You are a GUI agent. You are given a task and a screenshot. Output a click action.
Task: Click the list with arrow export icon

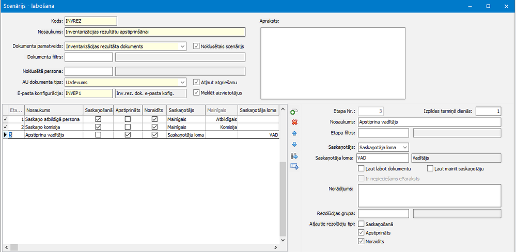click(294, 155)
